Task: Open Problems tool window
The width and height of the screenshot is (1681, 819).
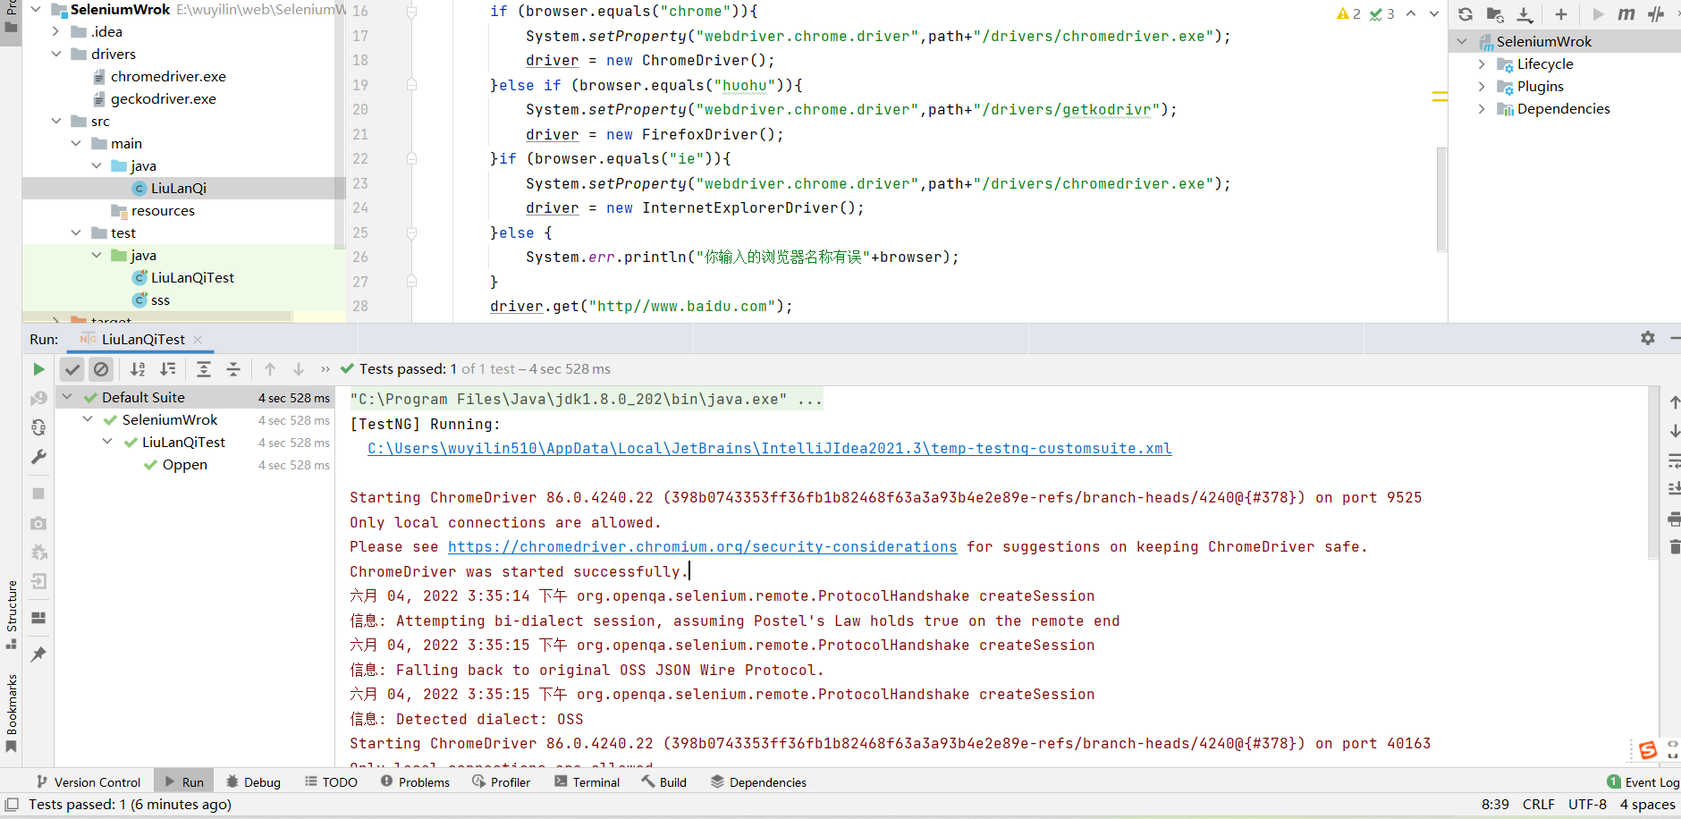Action: [415, 782]
